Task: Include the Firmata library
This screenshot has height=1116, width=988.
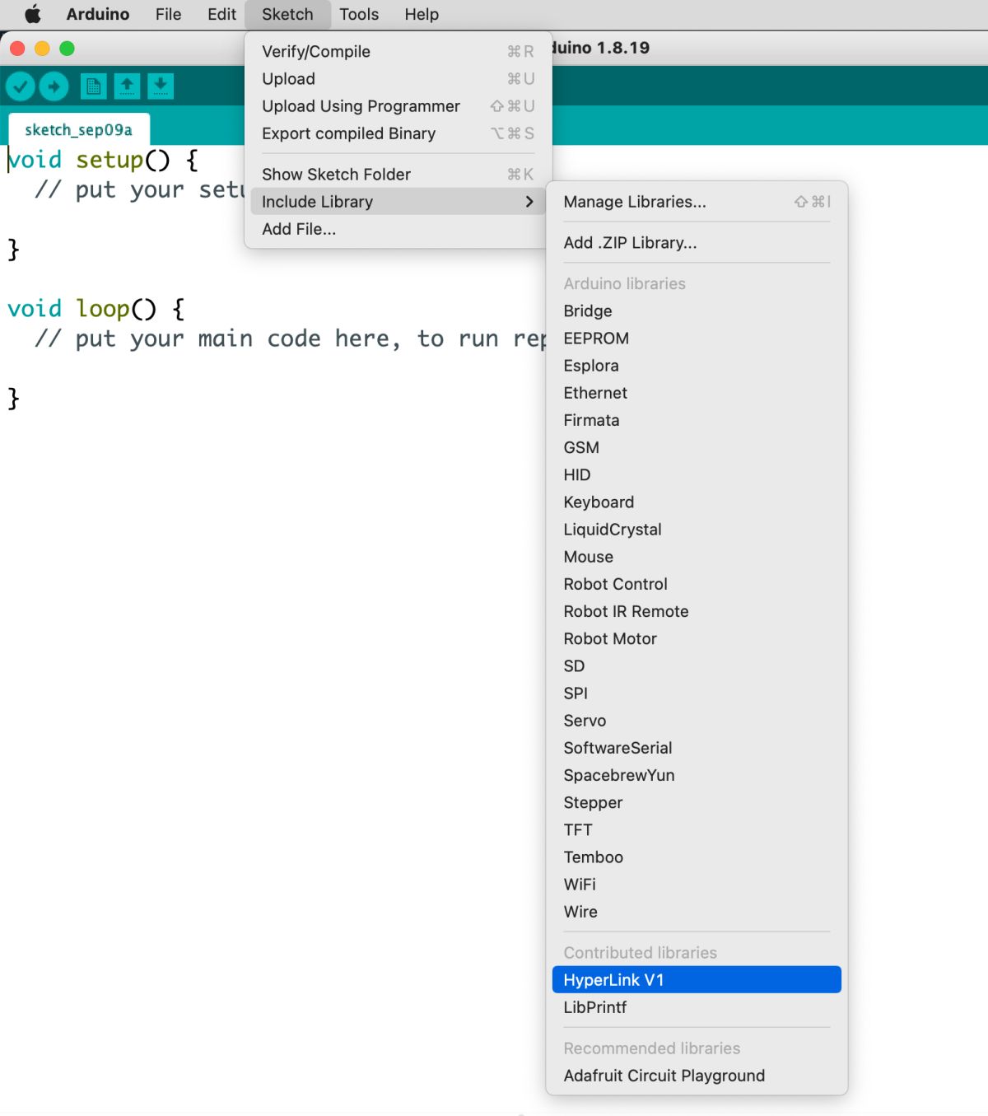Action: tap(697, 419)
